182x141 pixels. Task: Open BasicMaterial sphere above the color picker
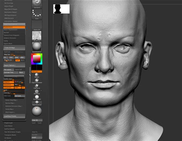tap(37, 48)
